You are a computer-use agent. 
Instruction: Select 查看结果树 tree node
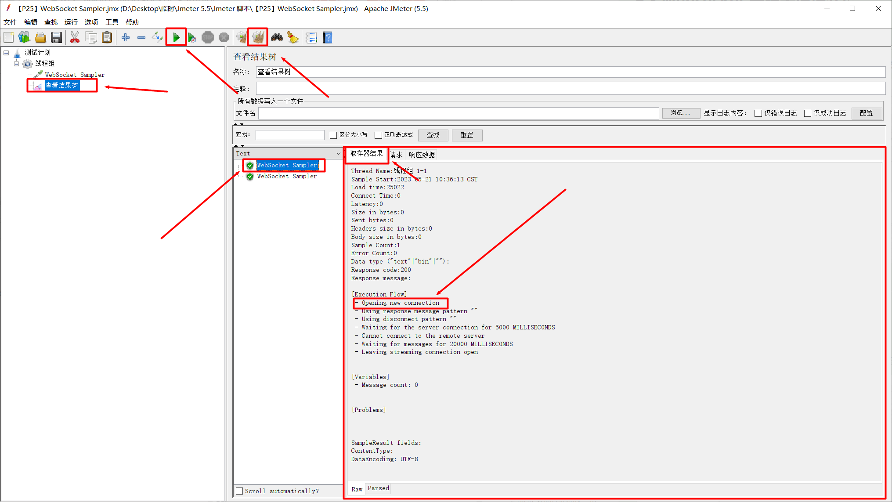pos(62,86)
